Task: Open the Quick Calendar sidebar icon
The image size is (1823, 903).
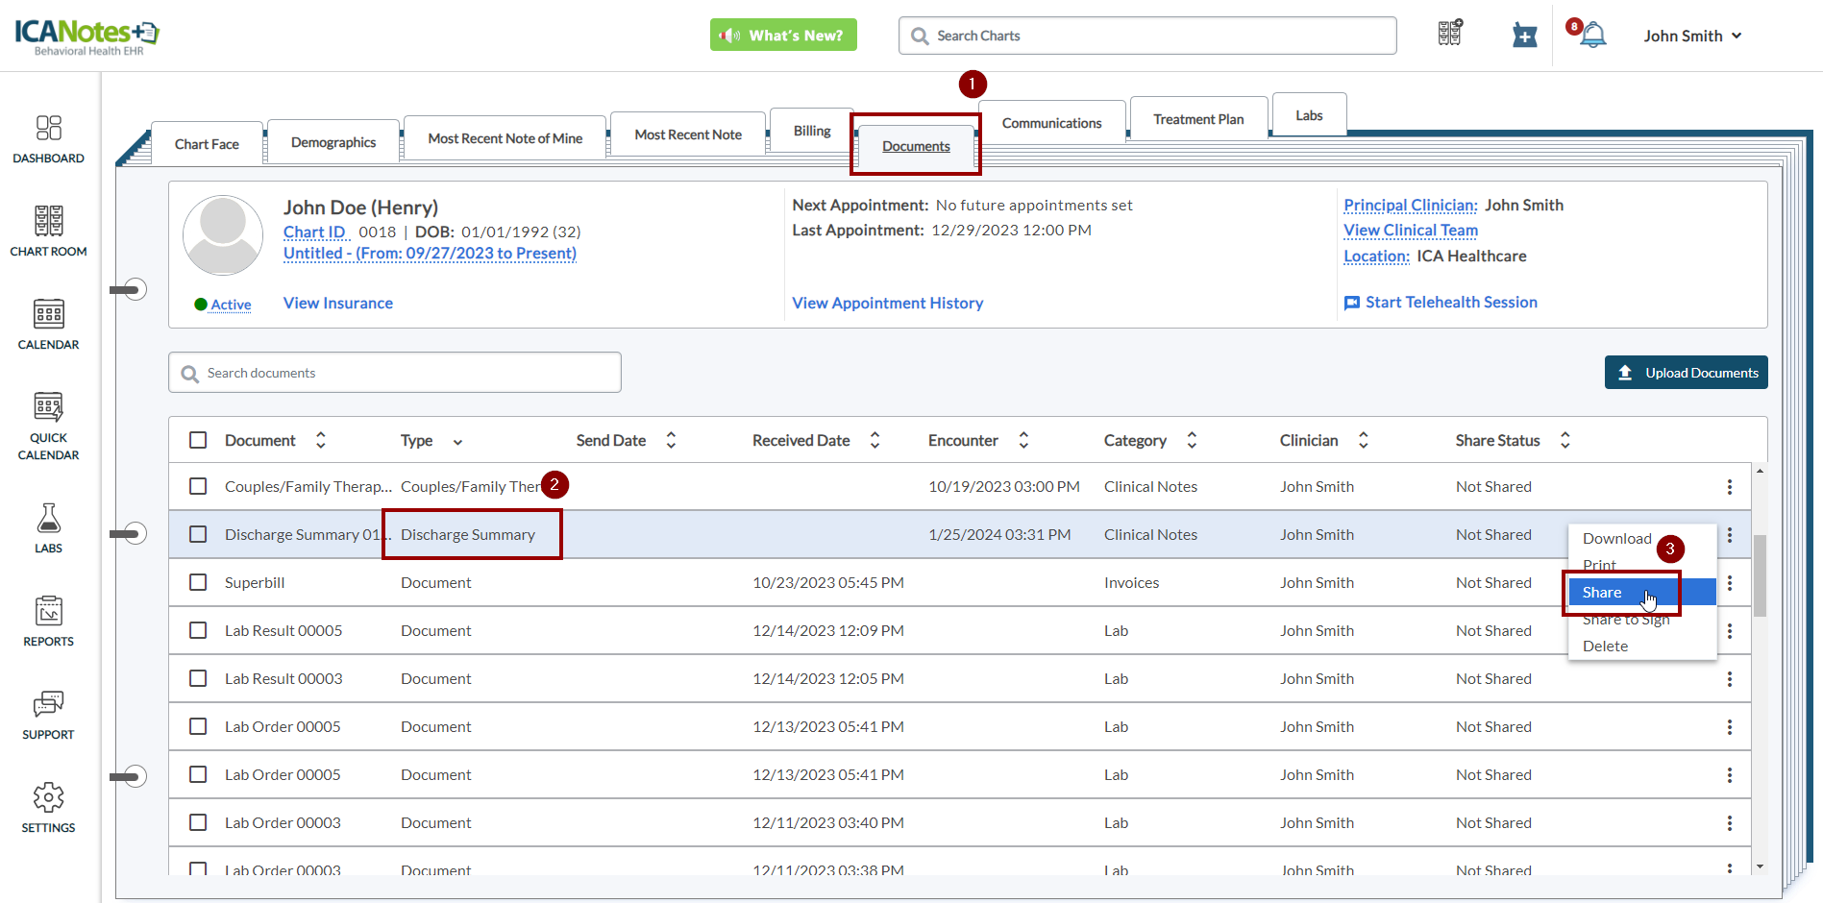Action: pyautogui.click(x=48, y=408)
